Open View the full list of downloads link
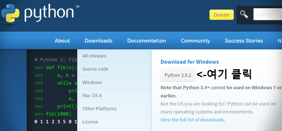The height and width of the screenshot is (131, 282). click(192, 120)
